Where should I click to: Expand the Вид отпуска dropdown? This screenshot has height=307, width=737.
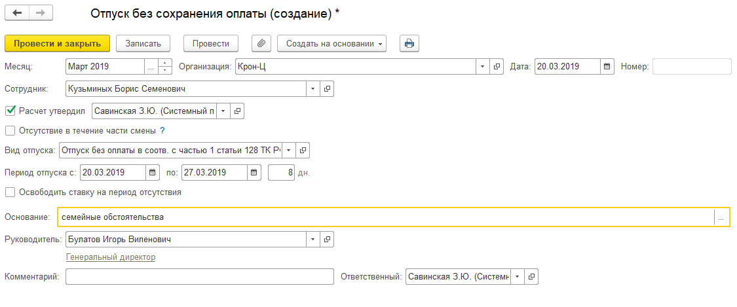[288, 151]
